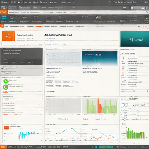Click the blue gradient chart thumbnail
Screen dimensions: 149x149
(100, 59)
